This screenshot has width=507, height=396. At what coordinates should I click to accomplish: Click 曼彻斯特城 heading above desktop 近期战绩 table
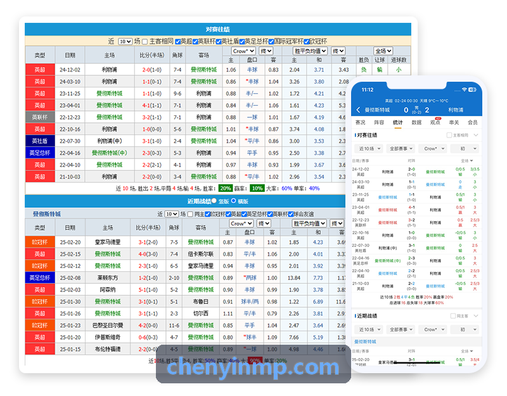(x=47, y=214)
